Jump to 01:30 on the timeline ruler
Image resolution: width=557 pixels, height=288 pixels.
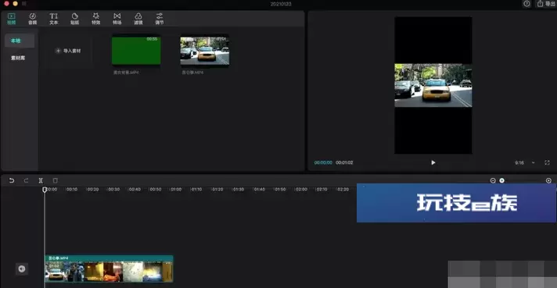(239, 189)
